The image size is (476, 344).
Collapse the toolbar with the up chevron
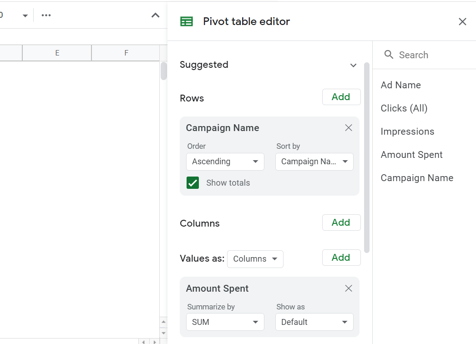156,15
